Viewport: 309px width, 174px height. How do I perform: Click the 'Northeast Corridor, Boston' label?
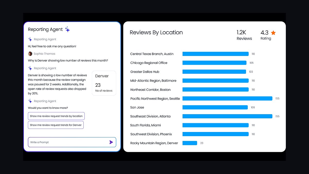pos(150,89)
